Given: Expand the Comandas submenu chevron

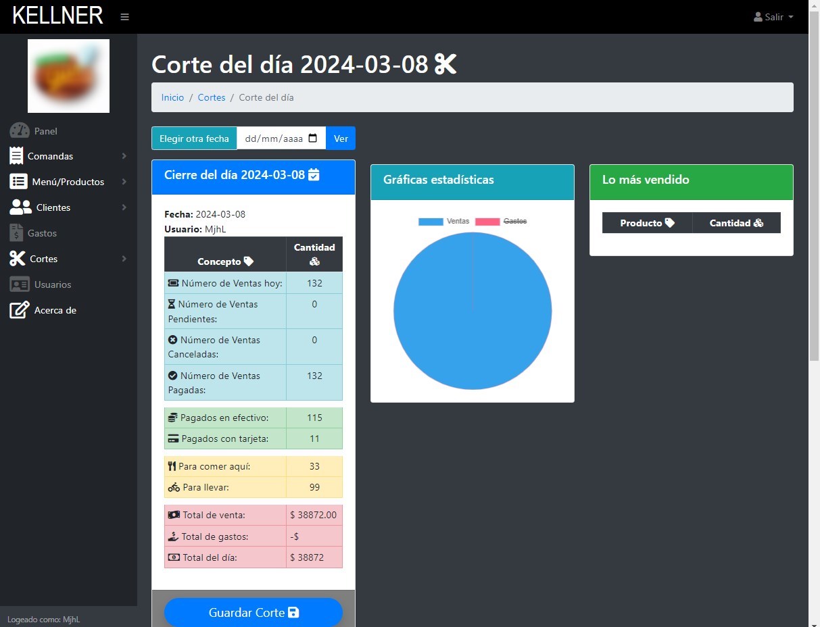Looking at the screenshot, I should pos(124,156).
